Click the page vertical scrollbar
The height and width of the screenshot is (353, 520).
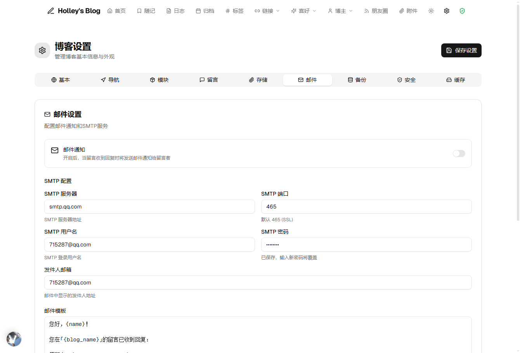[518, 112]
